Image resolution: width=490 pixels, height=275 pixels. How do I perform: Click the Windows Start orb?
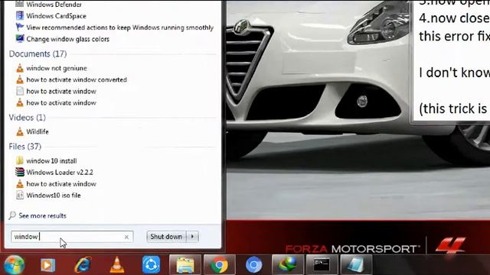(14, 265)
